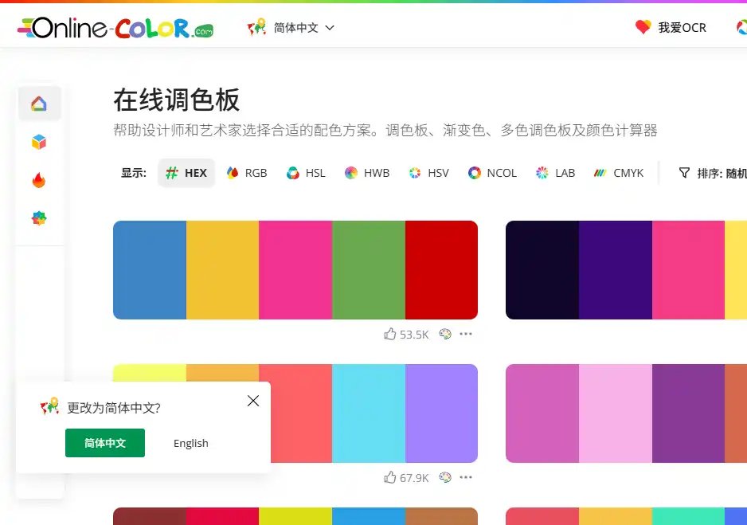This screenshot has height=525, width=747.
Task: Pick the red swatch in first palette
Action: coord(442,270)
